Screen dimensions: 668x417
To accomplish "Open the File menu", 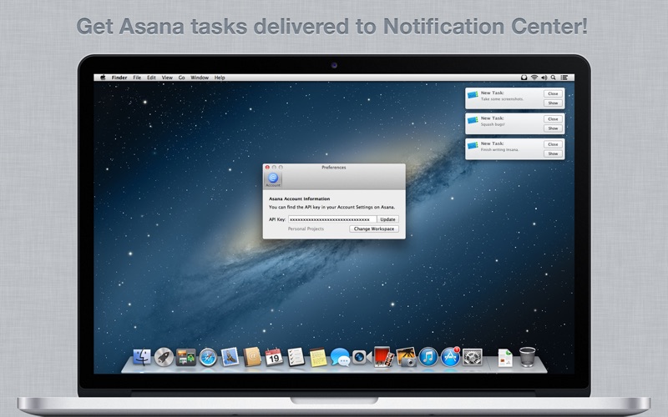I will point(137,78).
